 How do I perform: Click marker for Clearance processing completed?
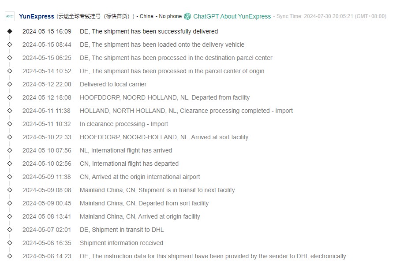[10, 111]
